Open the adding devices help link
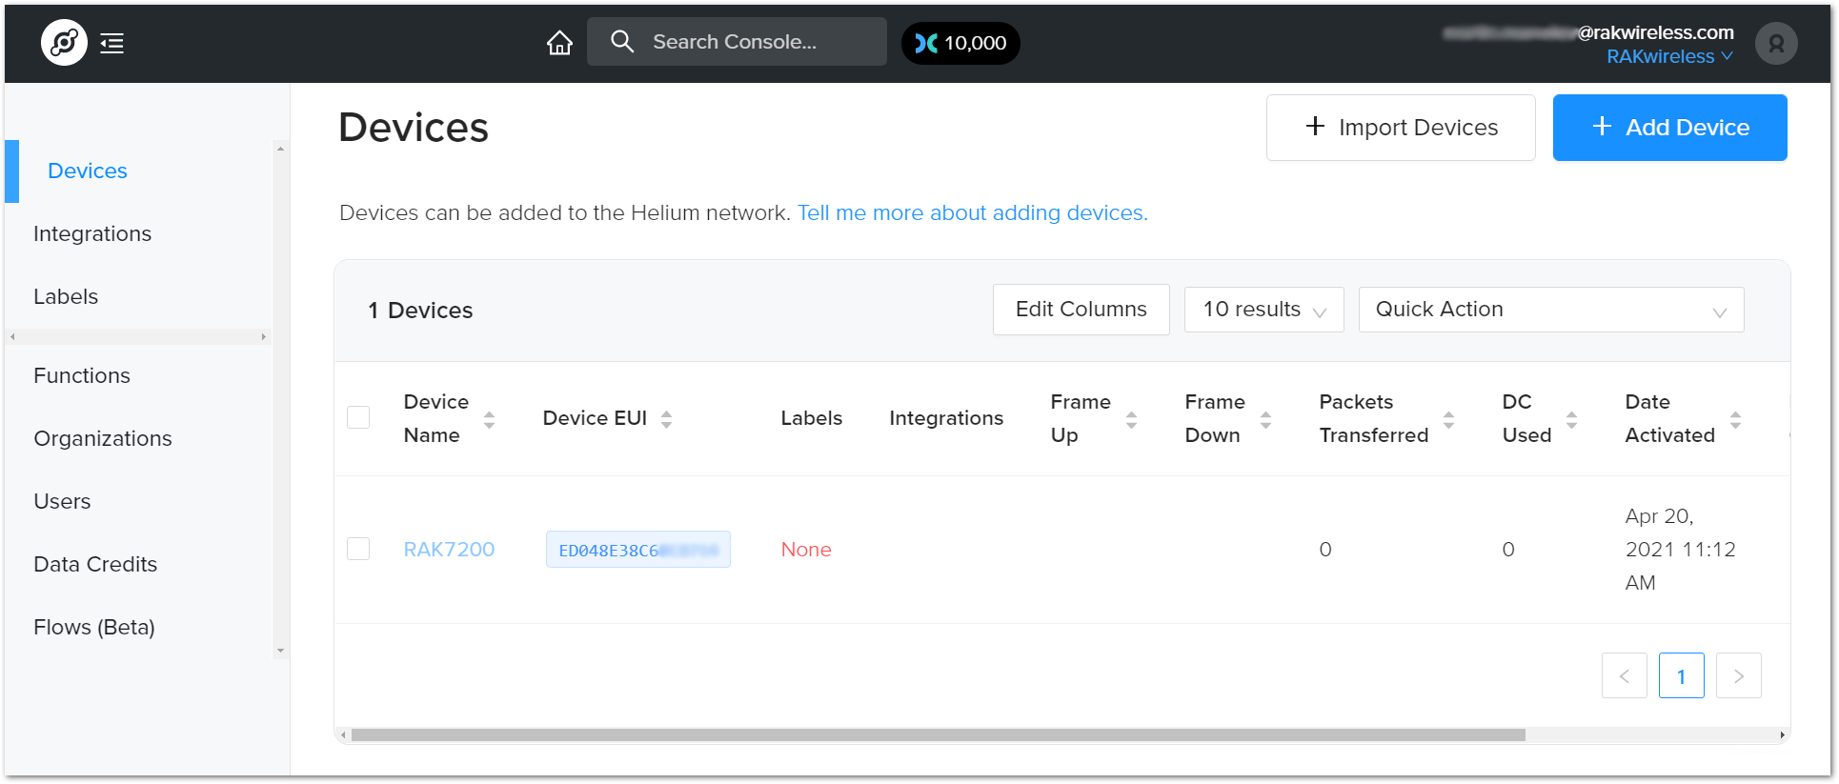The image size is (1839, 784). 972,212
